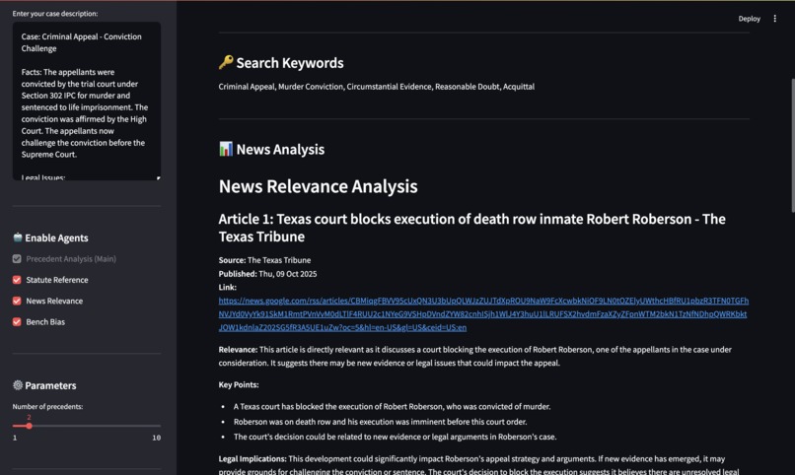
Task: Click the bullet 'Roberson was on death row'
Action: click(x=381, y=422)
